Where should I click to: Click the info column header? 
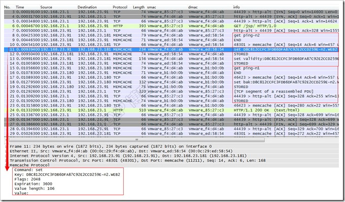236,7
